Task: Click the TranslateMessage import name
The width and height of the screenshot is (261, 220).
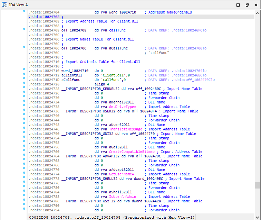Action: pos(126,129)
